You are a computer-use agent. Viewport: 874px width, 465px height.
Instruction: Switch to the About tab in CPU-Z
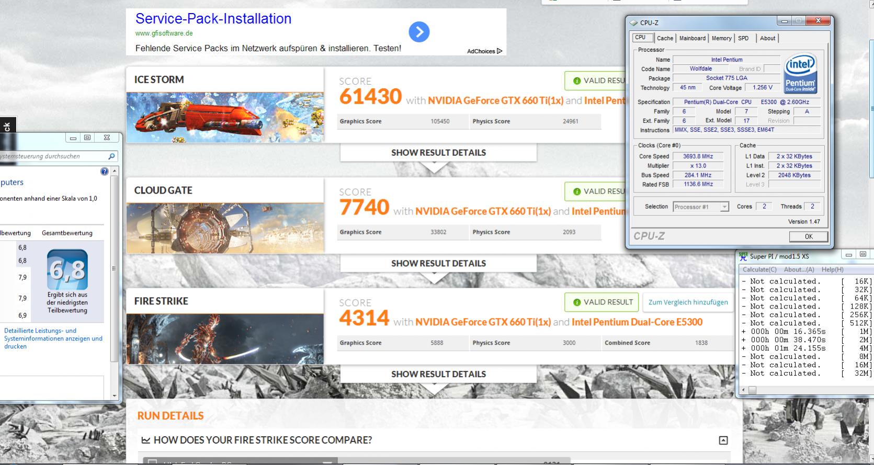[767, 38]
